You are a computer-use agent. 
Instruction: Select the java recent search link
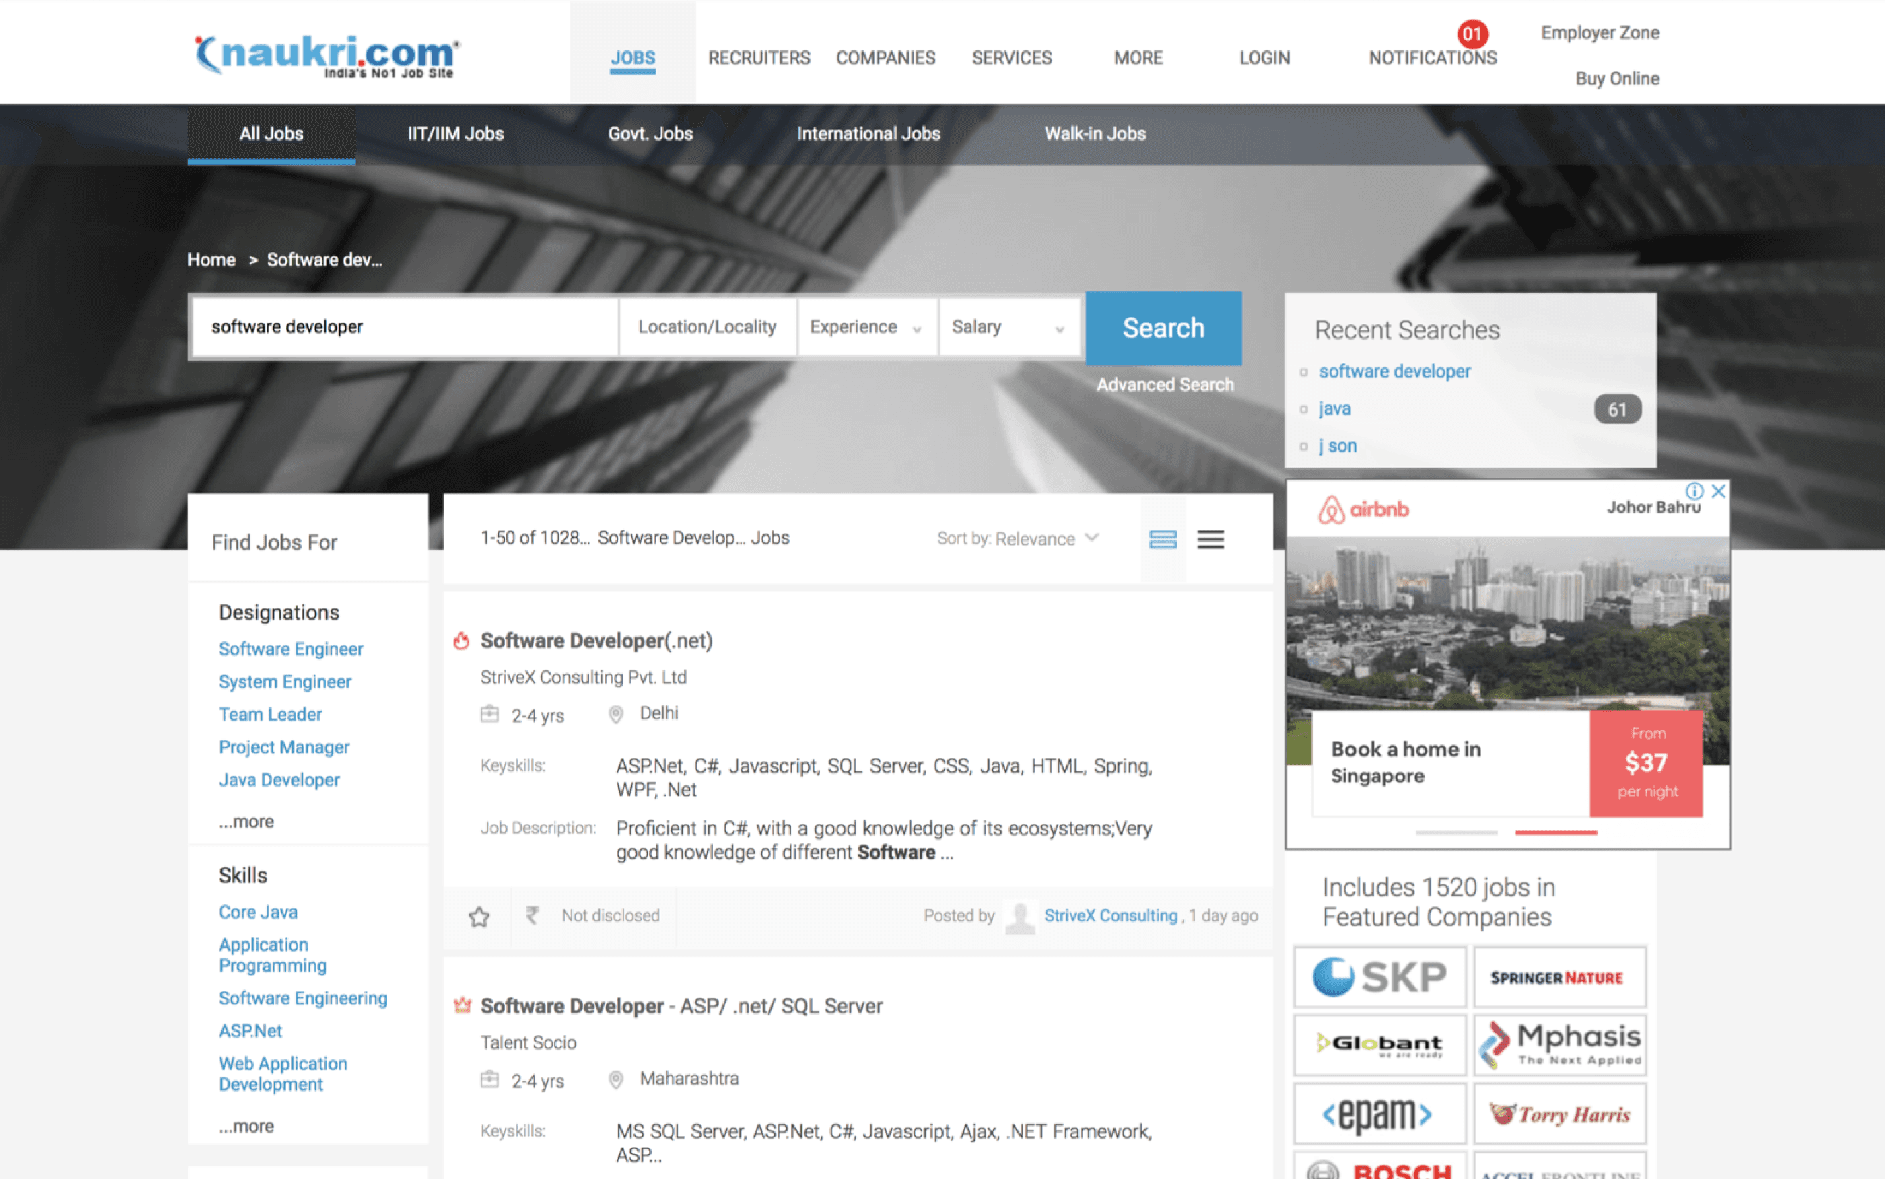[1334, 408]
